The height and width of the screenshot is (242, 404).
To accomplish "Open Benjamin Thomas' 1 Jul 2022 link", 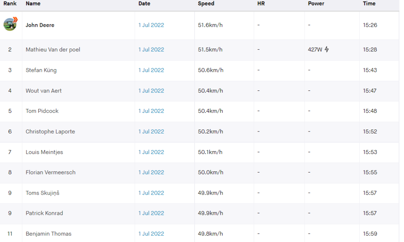I will [151, 234].
